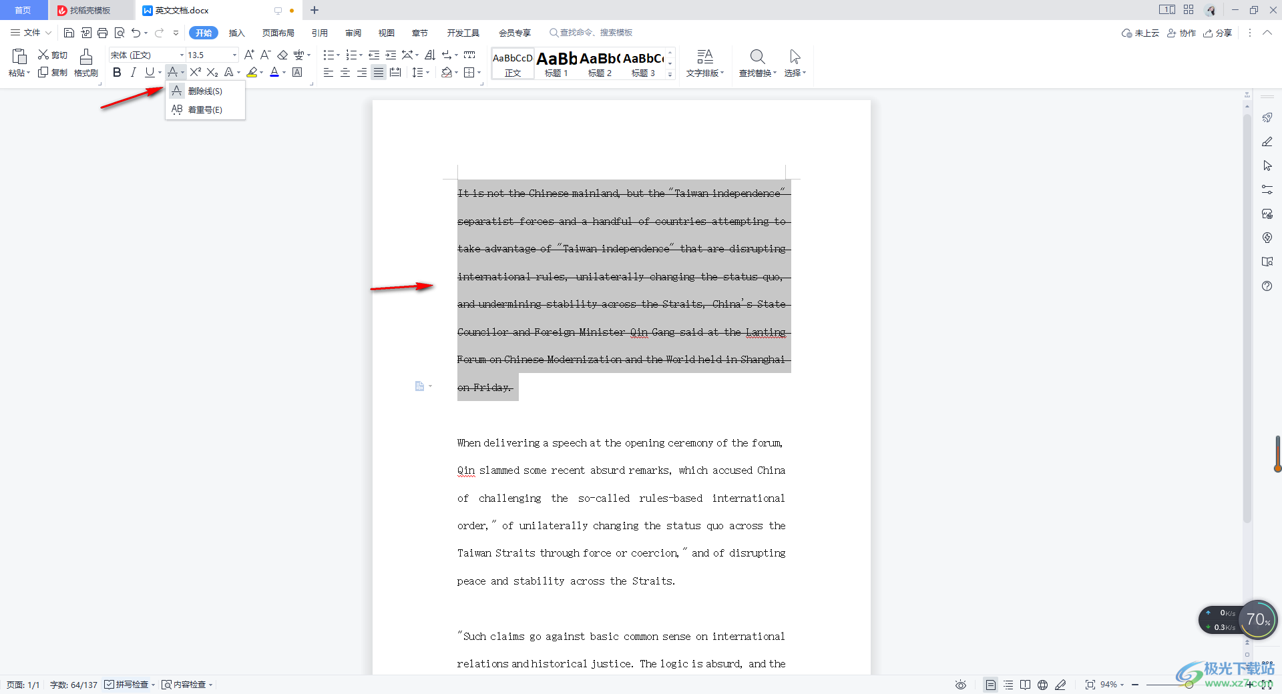Click 未上云 cloud status button

point(1140,33)
